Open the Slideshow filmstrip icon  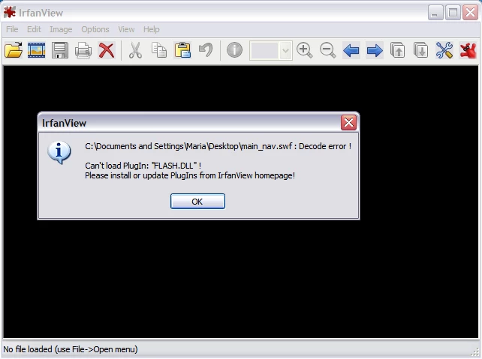(37, 50)
